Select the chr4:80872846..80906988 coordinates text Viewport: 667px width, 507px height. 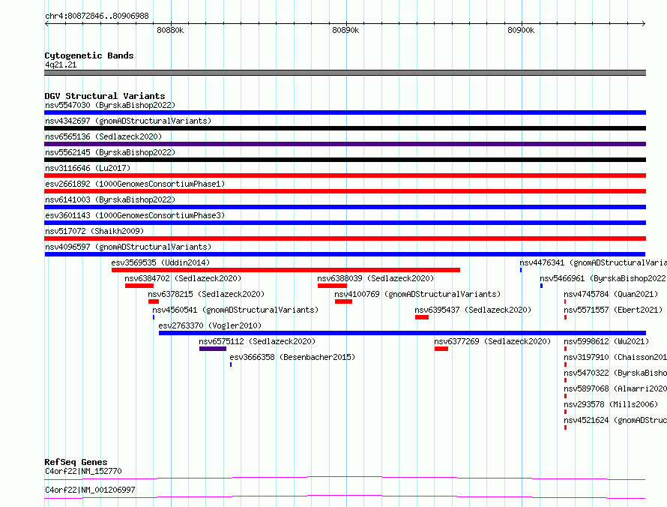point(97,16)
